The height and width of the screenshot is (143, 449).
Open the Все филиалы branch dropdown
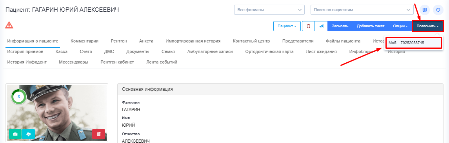(269, 10)
